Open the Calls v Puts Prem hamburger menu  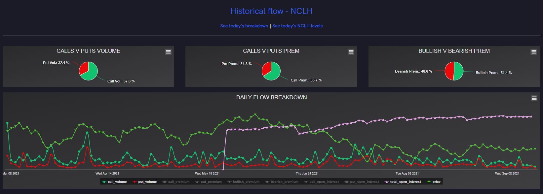click(x=351, y=52)
